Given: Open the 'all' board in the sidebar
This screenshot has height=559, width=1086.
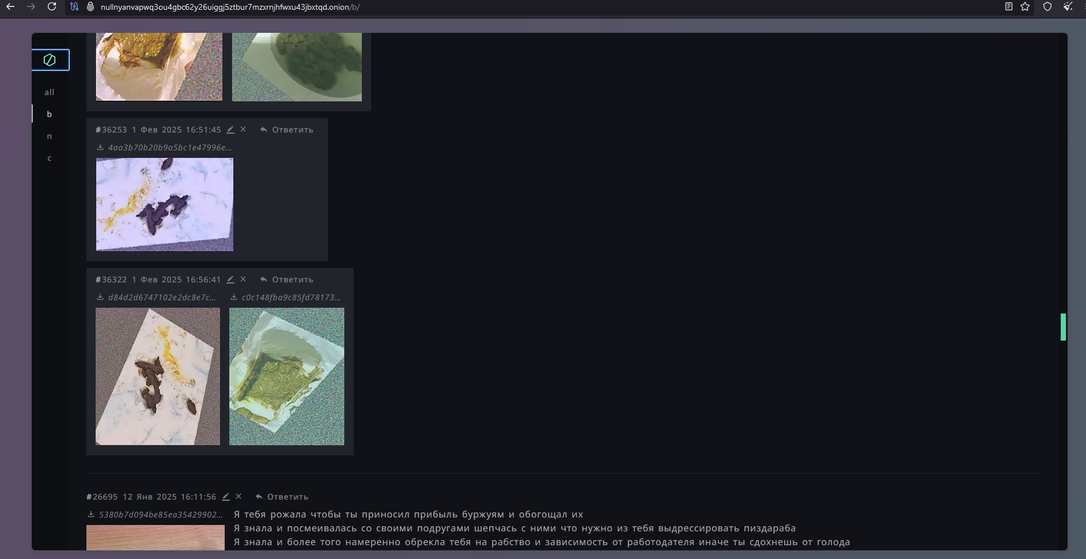Looking at the screenshot, I should click(x=50, y=92).
